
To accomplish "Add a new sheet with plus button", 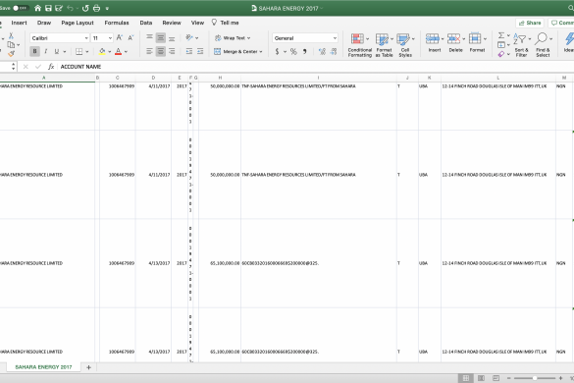I will [88, 367].
